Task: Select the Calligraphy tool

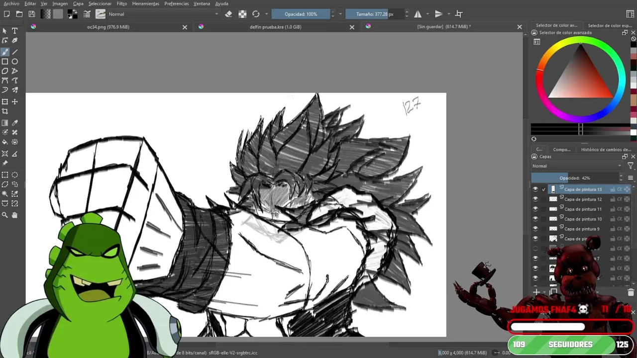Action: [x=15, y=41]
